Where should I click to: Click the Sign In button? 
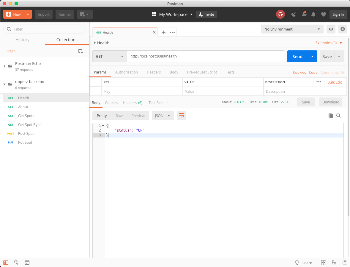pyautogui.click(x=338, y=14)
